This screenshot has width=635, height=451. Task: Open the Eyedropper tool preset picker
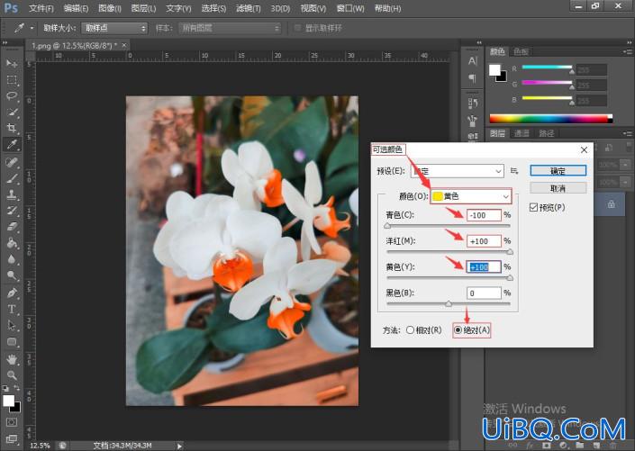[x=32, y=28]
